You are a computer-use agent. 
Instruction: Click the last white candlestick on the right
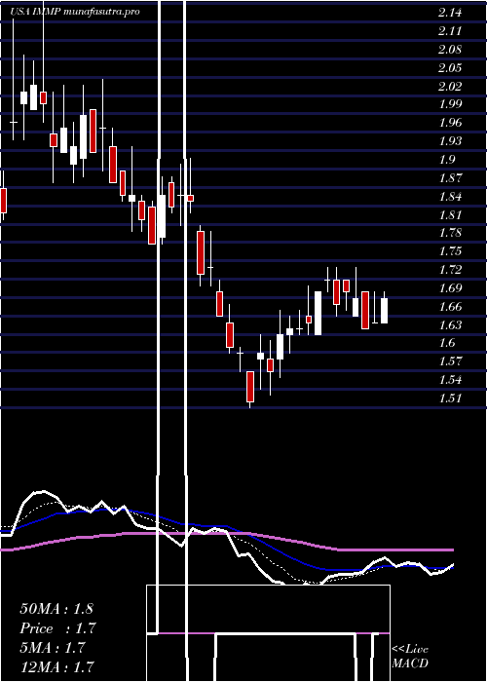click(385, 311)
